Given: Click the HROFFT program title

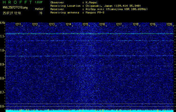Looking at the screenshot, I should [17, 2].
